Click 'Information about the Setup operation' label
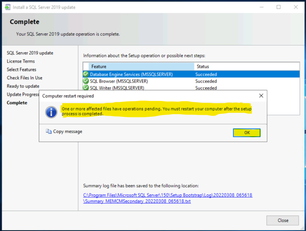 tap(144, 55)
